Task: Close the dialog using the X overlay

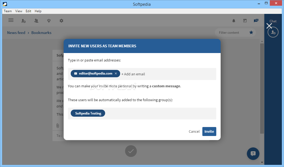Action: [269, 26]
